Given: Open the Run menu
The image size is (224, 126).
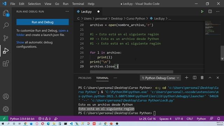Looking at the screenshot, I should click(x=65, y=4).
